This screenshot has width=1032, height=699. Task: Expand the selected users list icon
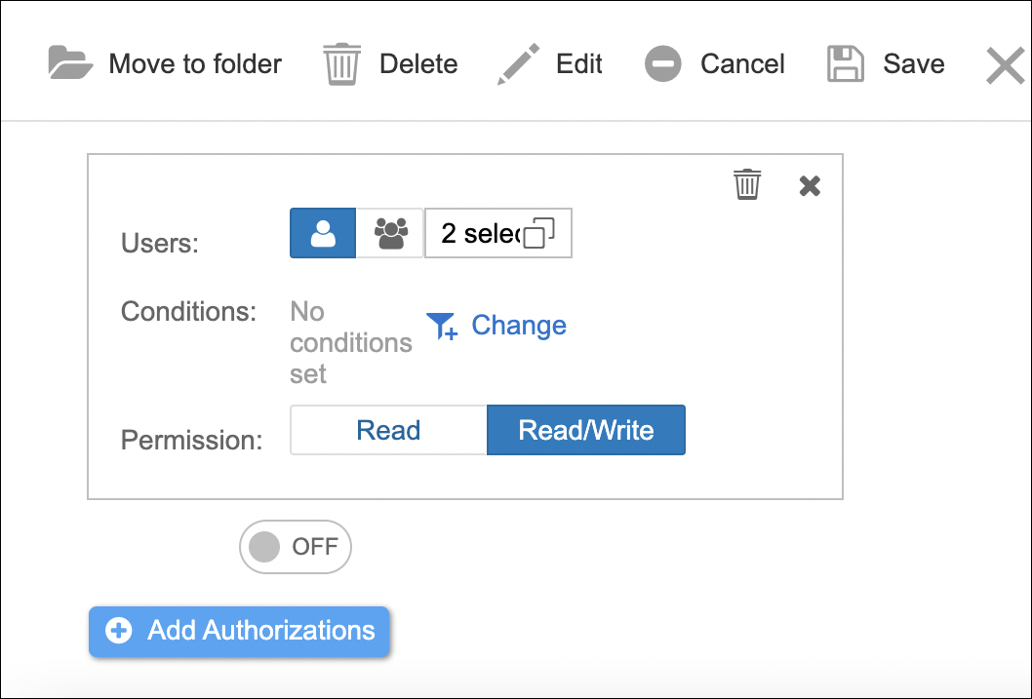click(539, 234)
